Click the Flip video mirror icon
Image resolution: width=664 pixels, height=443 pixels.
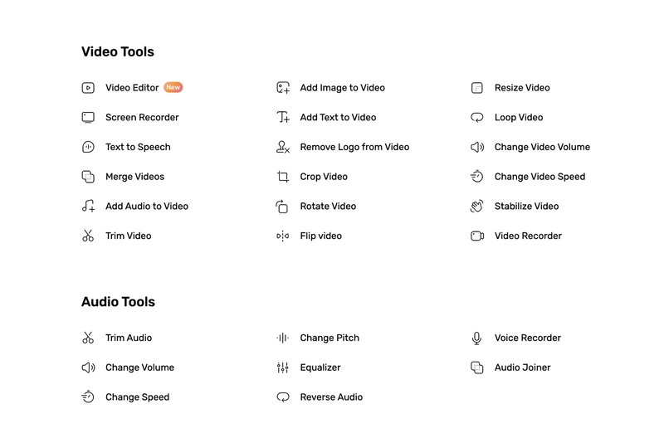tap(283, 236)
